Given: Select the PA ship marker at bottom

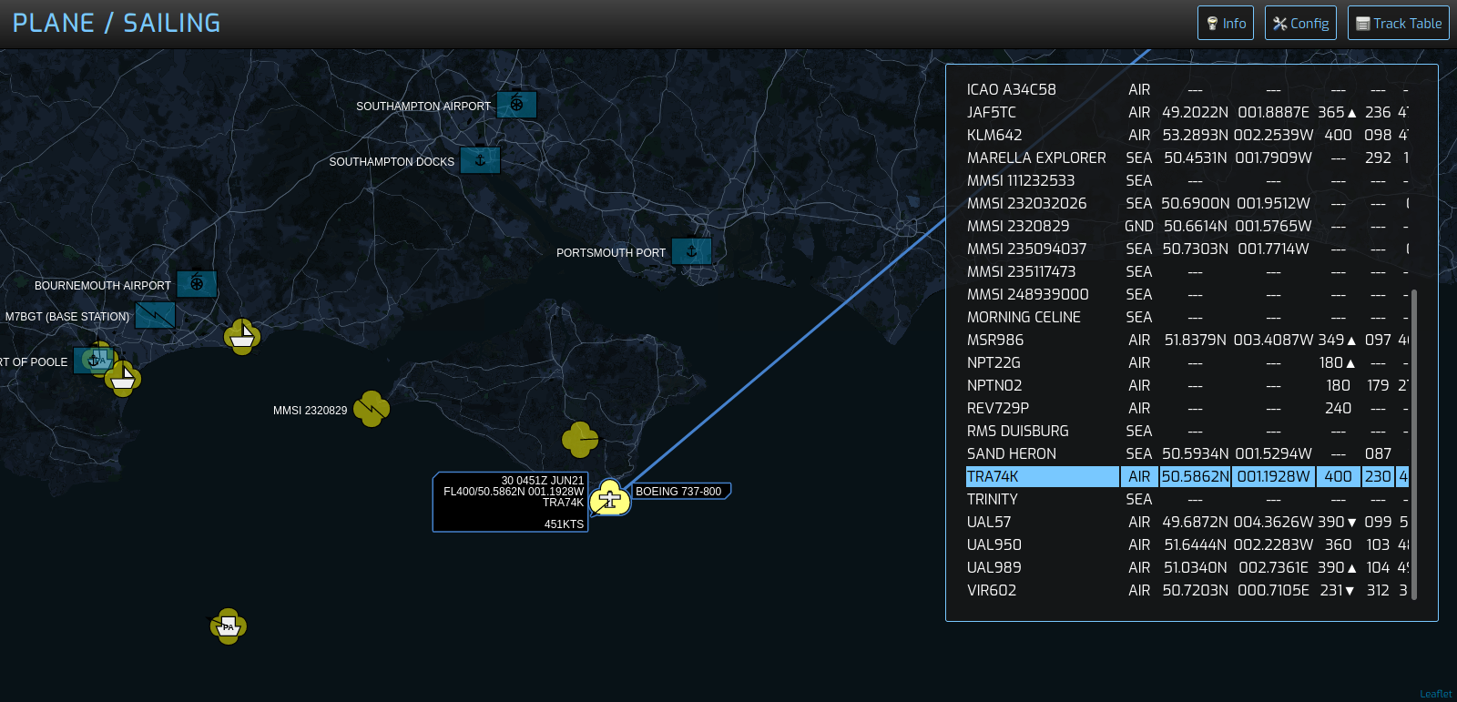Looking at the screenshot, I should [229, 626].
